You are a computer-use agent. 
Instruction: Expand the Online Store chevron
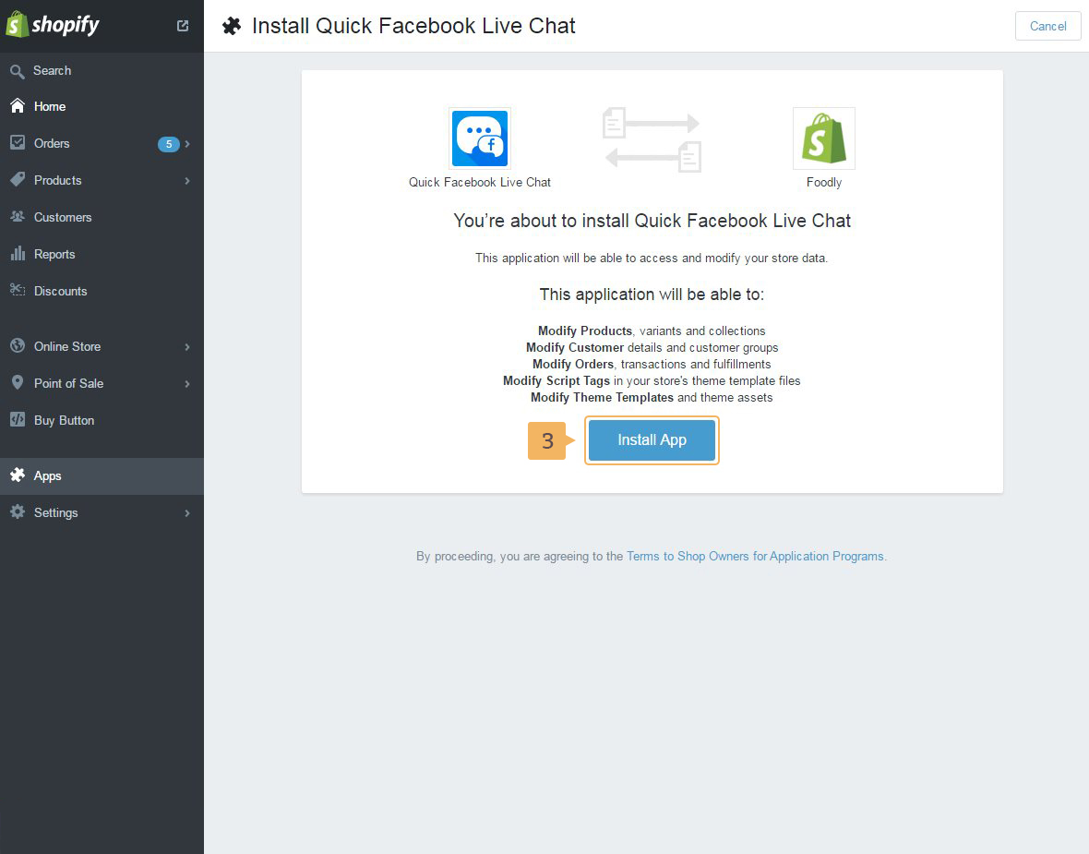click(187, 347)
